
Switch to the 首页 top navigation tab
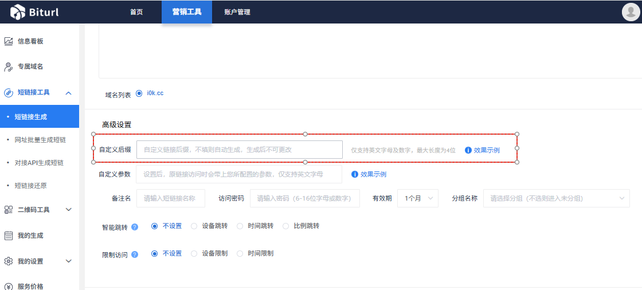coord(136,12)
